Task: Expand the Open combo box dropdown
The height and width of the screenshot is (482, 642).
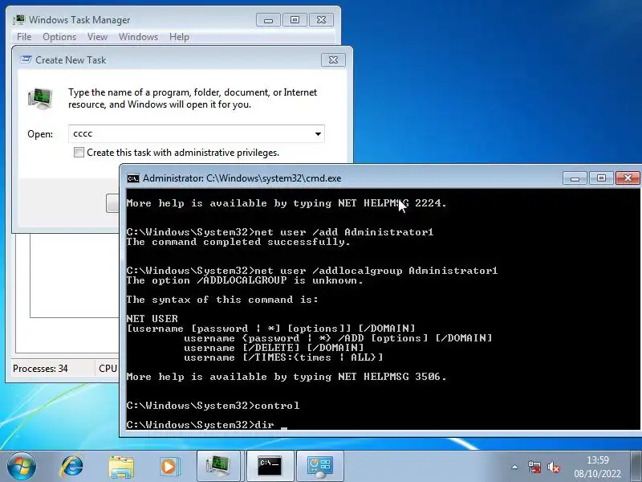Action: click(318, 134)
